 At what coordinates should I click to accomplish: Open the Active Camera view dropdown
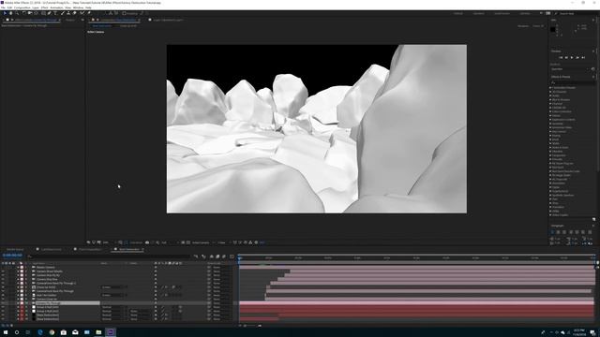click(202, 242)
